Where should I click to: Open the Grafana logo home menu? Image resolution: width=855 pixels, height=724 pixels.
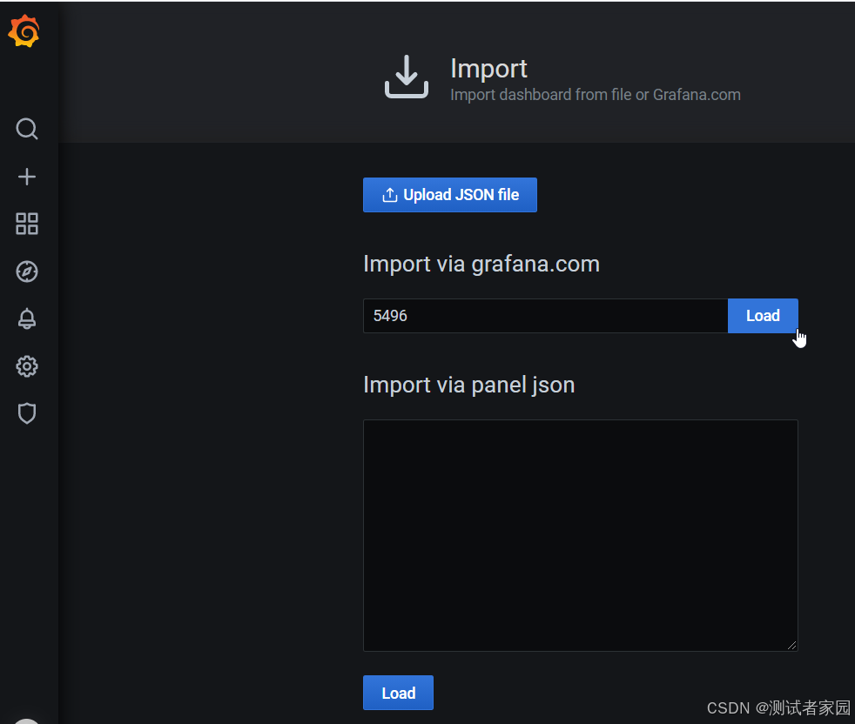pos(24,31)
